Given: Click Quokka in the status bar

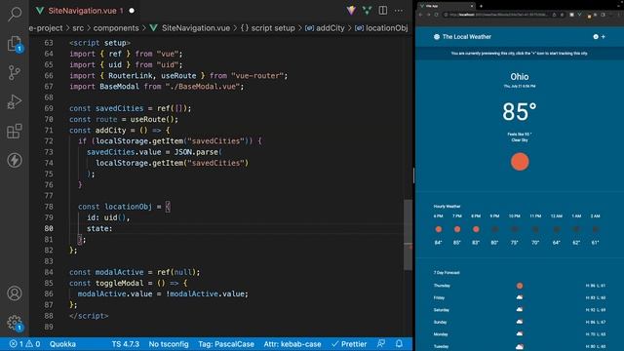Looking at the screenshot, I should (x=62, y=344).
